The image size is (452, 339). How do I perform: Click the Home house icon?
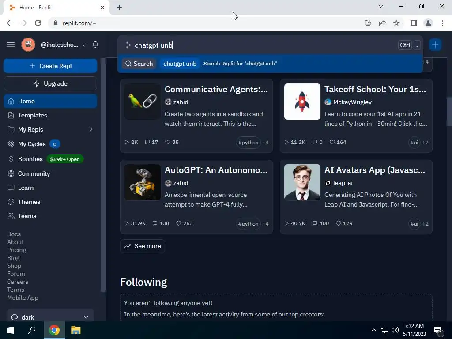pyautogui.click(x=11, y=101)
